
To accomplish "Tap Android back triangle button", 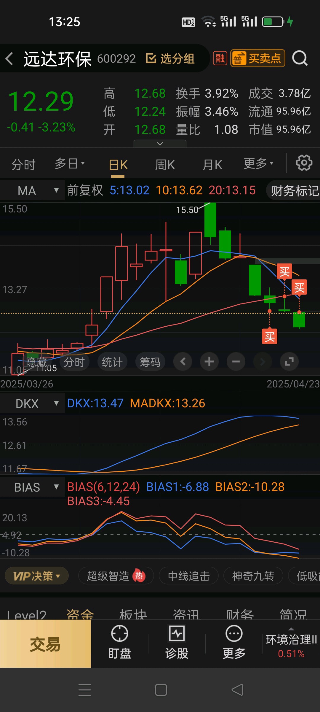I will pyautogui.click(x=238, y=690).
